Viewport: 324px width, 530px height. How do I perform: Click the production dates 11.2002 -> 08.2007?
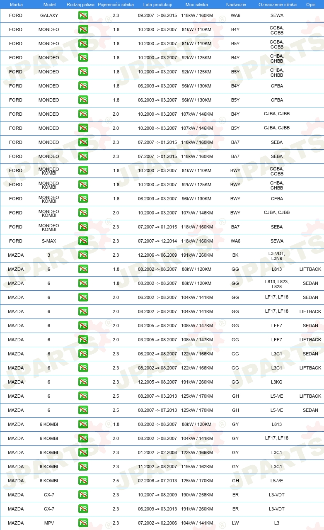click(157, 467)
